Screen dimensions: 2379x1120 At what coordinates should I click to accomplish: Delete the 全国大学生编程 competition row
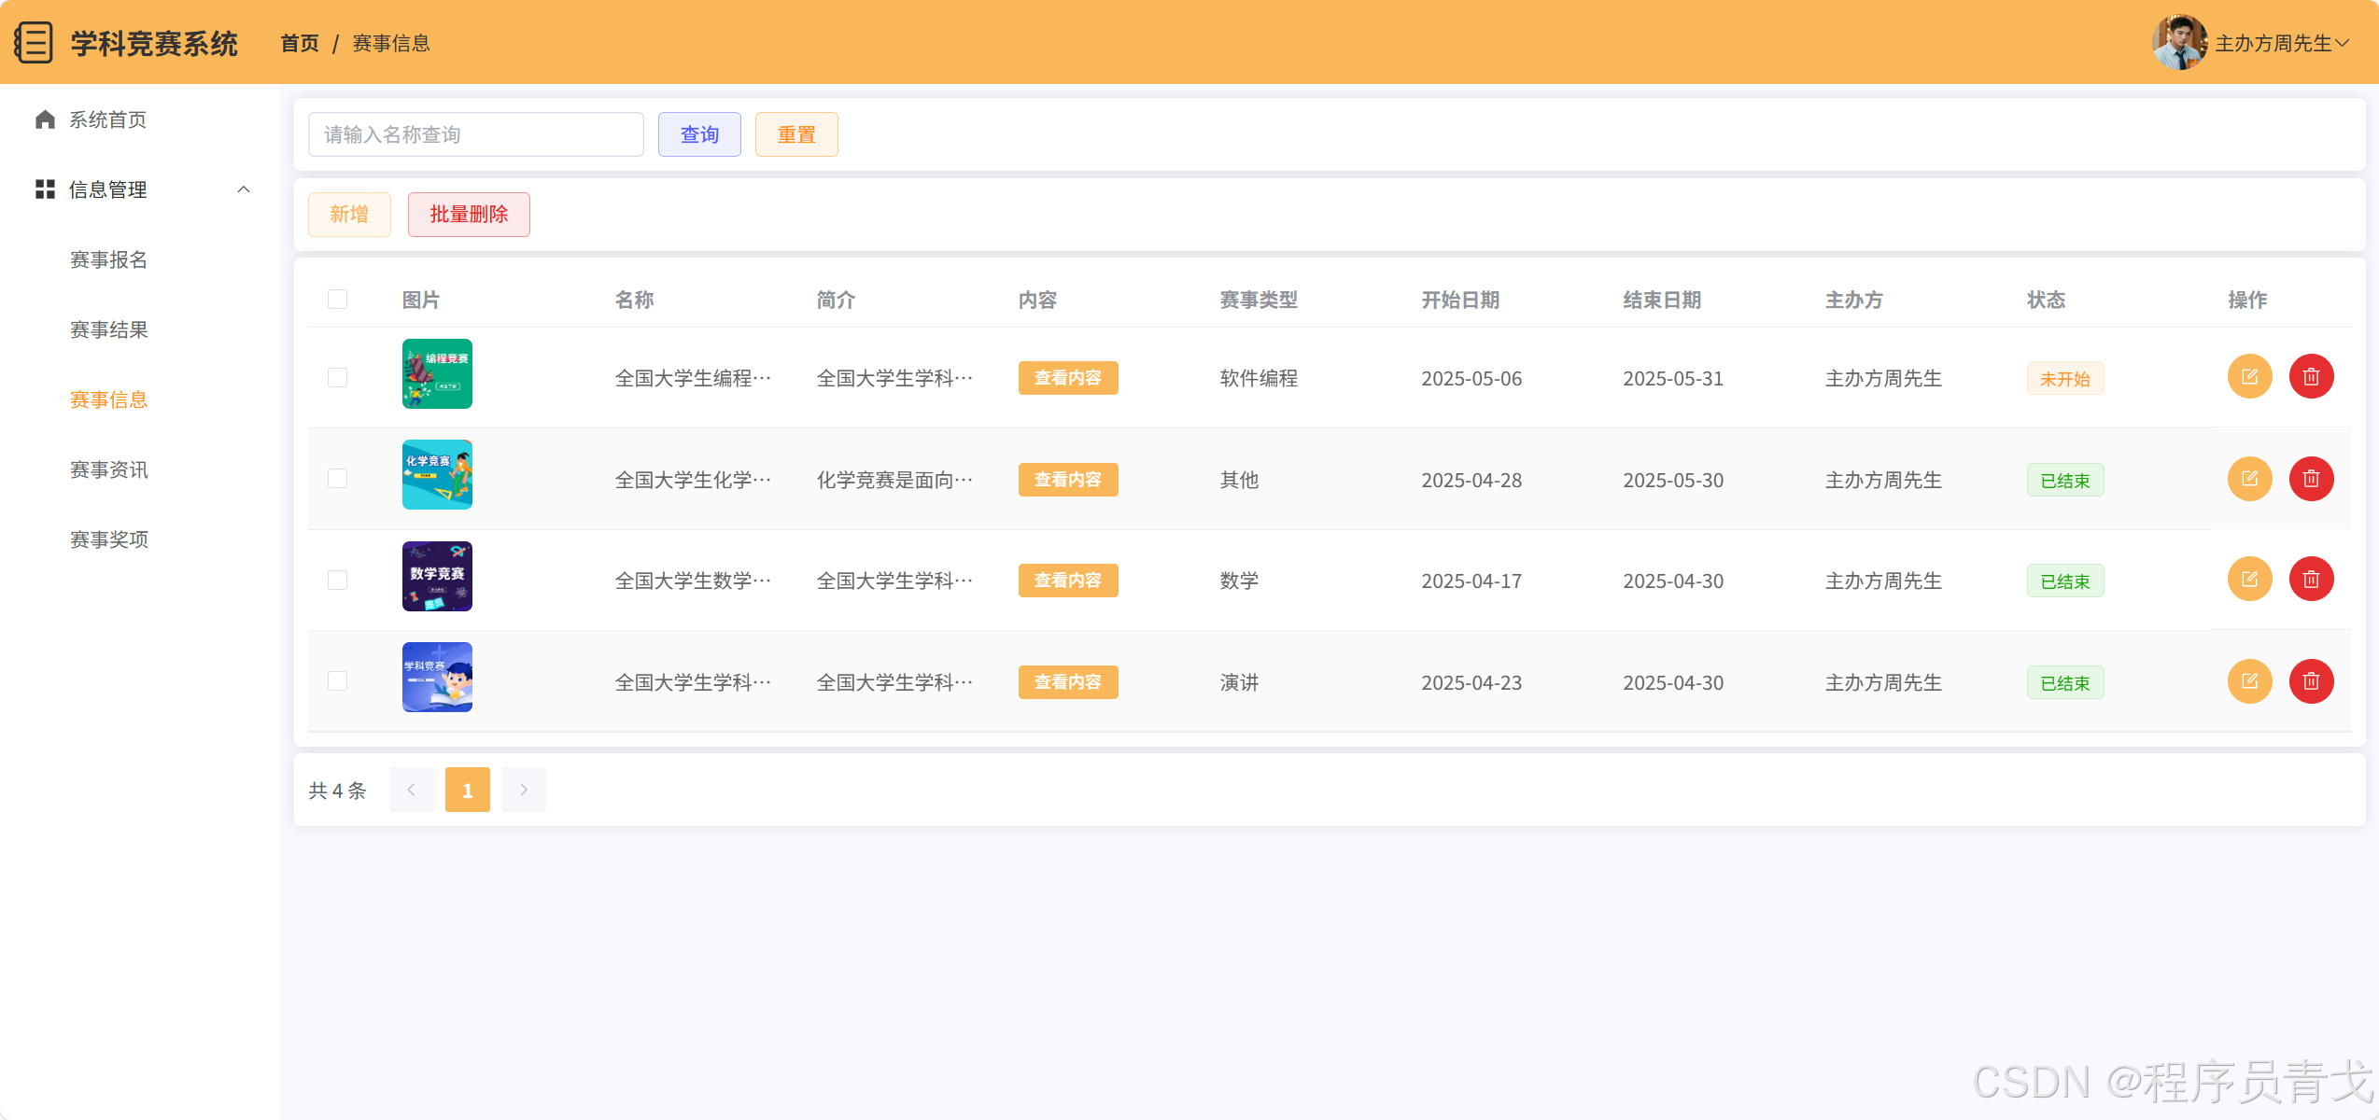[x=2311, y=377]
